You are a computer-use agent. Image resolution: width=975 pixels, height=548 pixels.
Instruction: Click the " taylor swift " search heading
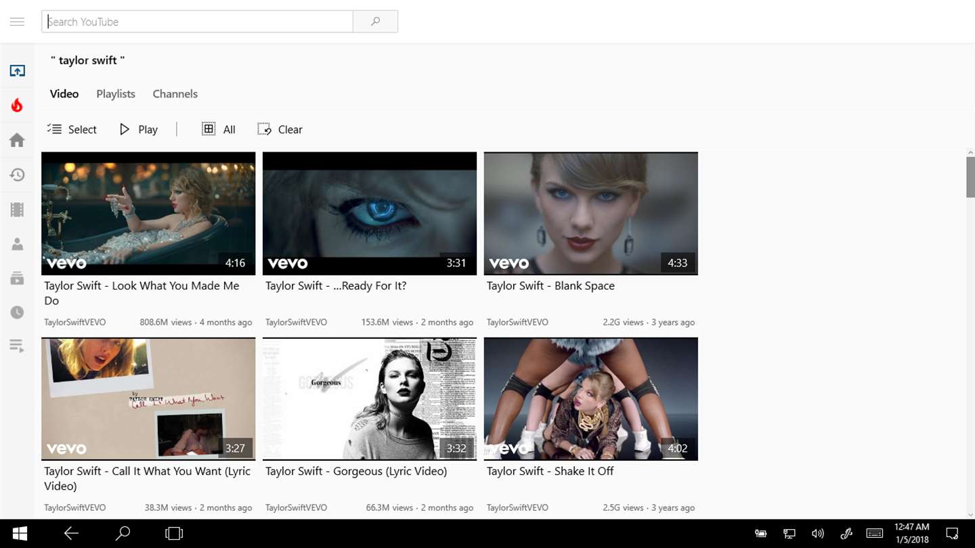88,60
